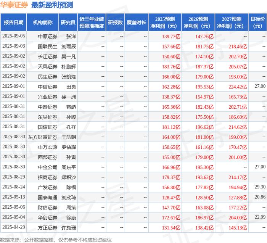267x243 pixels.
Task: Click the 目标价 column header
Action: (257, 22)
